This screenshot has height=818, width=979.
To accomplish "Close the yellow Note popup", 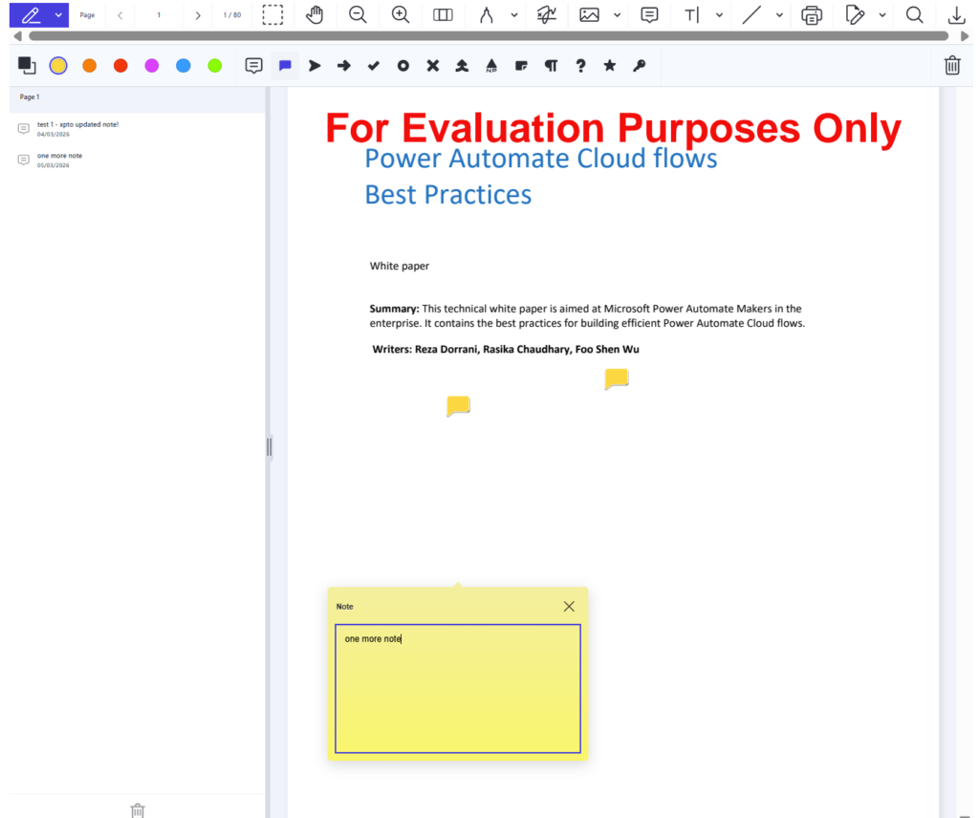I will pyautogui.click(x=569, y=607).
